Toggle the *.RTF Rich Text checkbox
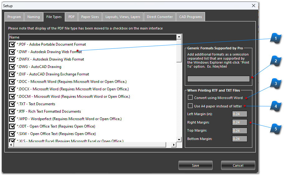This screenshot has width=285, height=176. (12, 111)
